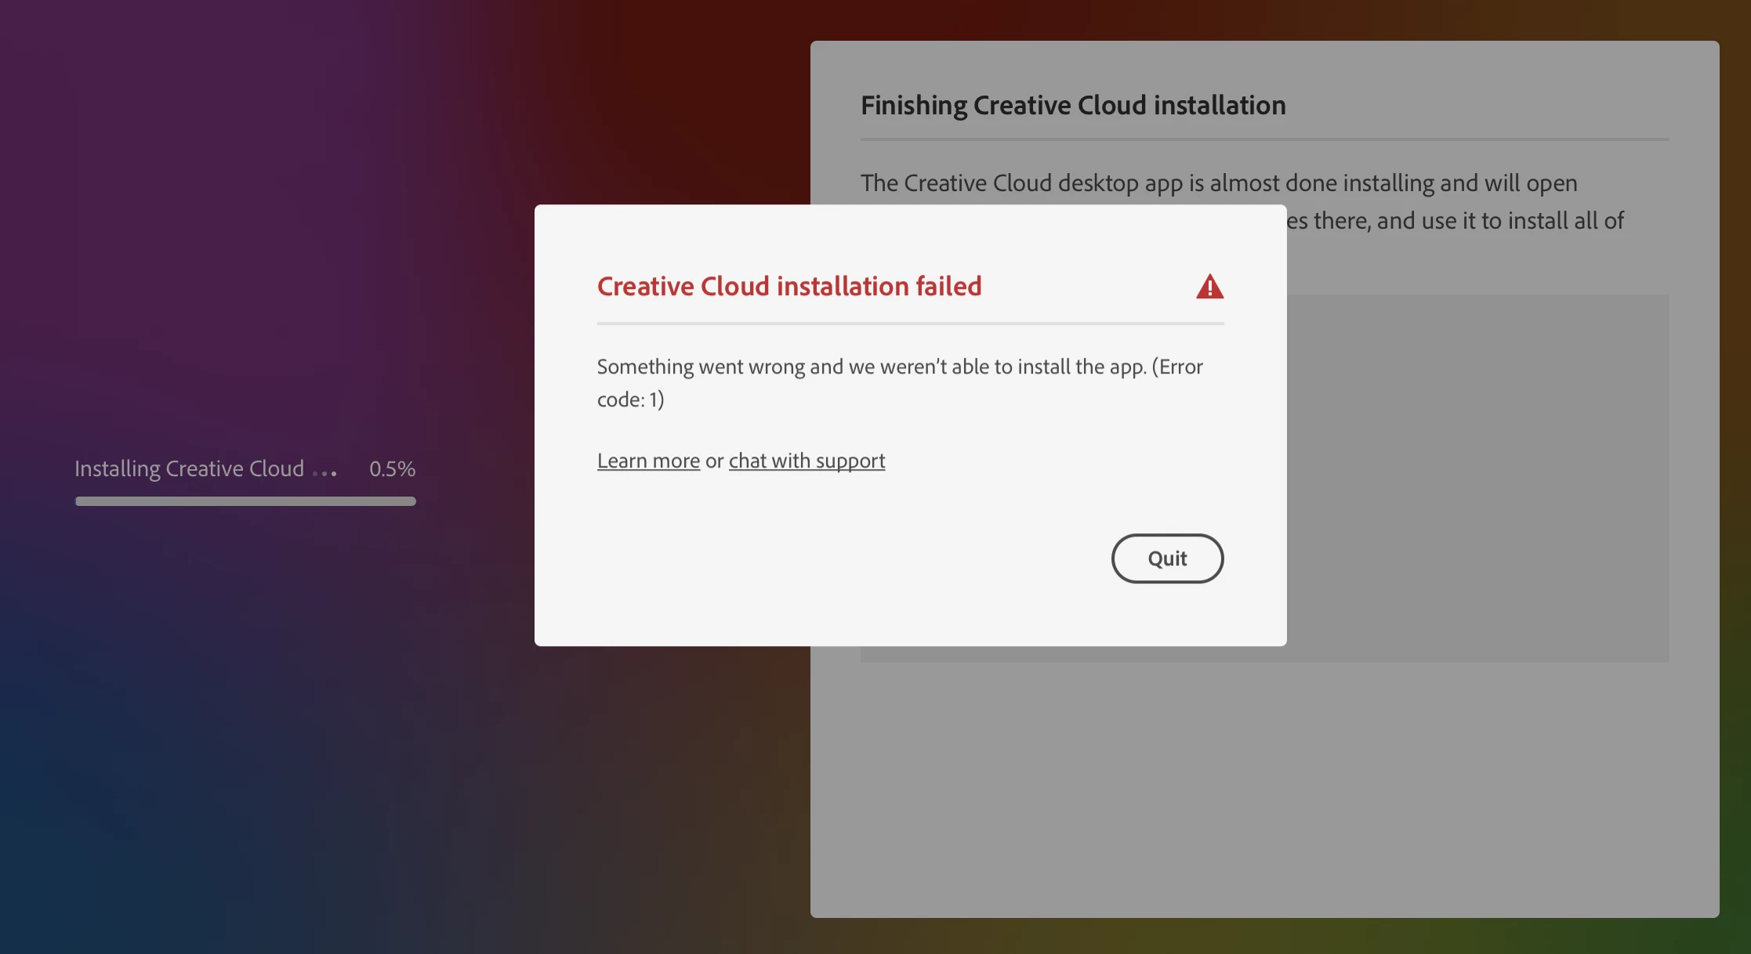
Task: Click the animated loading dots indicator
Action: [x=324, y=472]
